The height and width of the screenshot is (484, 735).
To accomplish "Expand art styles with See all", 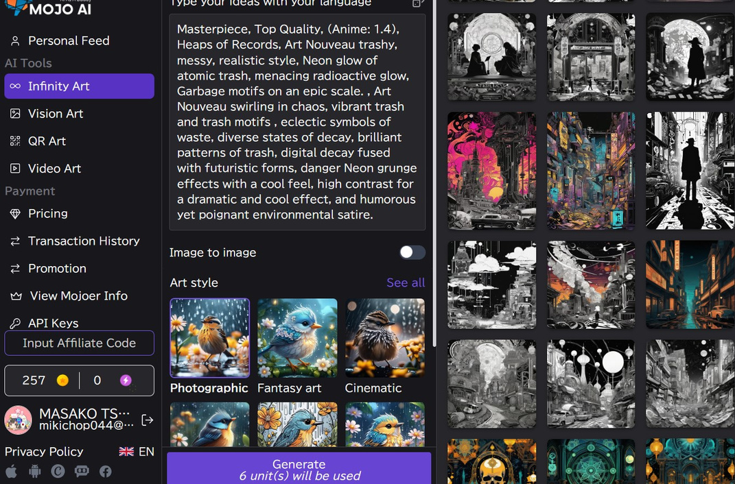I will tap(406, 282).
